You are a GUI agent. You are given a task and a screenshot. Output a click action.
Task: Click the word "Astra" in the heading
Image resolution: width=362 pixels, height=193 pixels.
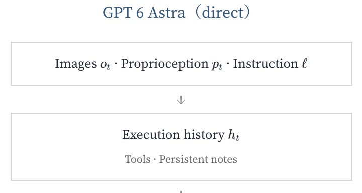[166, 13]
